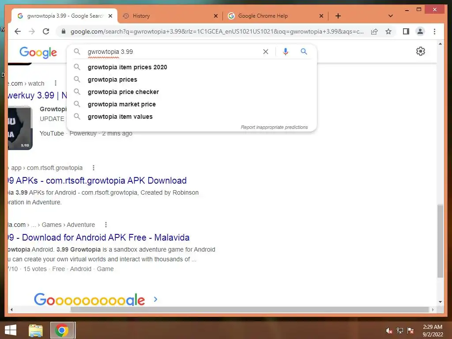
Task: Switch to Google Chrome Help tab
Action: point(275,16)
